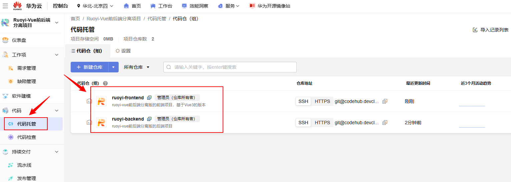Click the 流水线 pipeline icon
Image resolution: width=511 pixels, height=182 pixels.
click(11, 165)
